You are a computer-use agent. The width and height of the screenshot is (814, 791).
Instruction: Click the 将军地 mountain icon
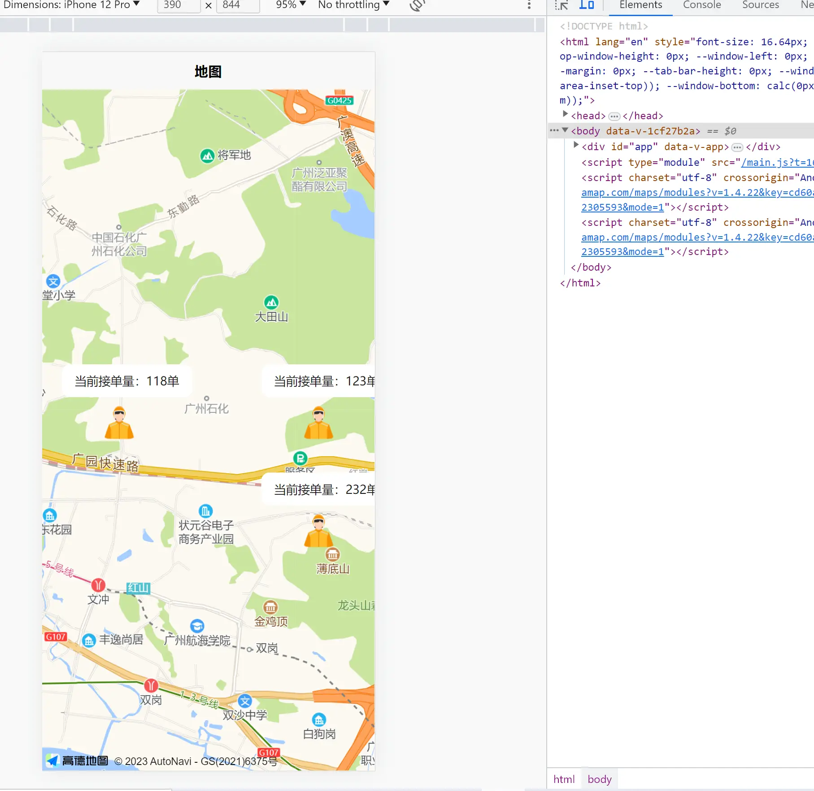(207, 156)
